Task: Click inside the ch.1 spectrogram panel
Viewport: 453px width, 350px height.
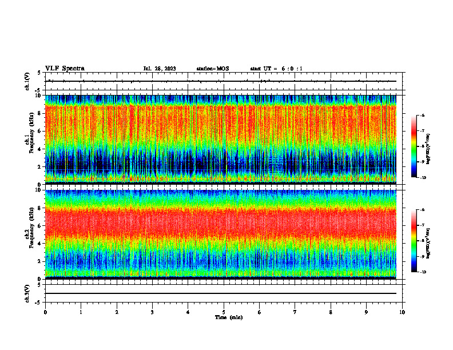Action: pyautogui.click(x=221, y=140)
